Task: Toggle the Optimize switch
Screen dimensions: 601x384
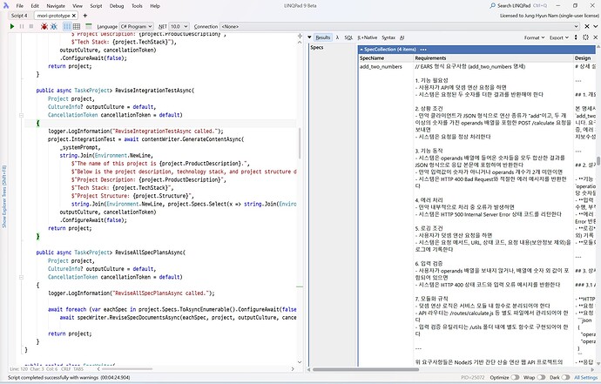Action: pos(515,378)
